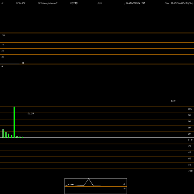
Task: Click the white peak in the mini chart
Action: tap(88, 179)
